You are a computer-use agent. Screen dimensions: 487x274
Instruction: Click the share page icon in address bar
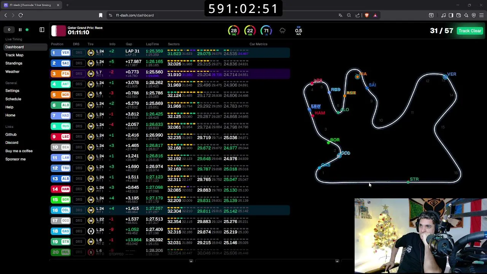[x=358, y=15]
